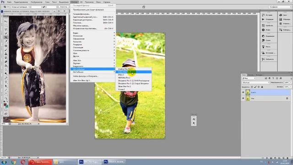Open the Инфо panel icon
The height and width of the screenshot is (165, 293).
click(263, 30)
